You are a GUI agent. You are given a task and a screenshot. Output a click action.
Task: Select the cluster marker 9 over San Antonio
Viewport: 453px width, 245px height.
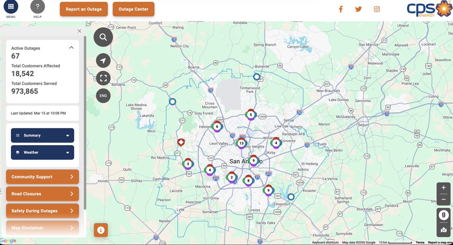coord(253,161)
